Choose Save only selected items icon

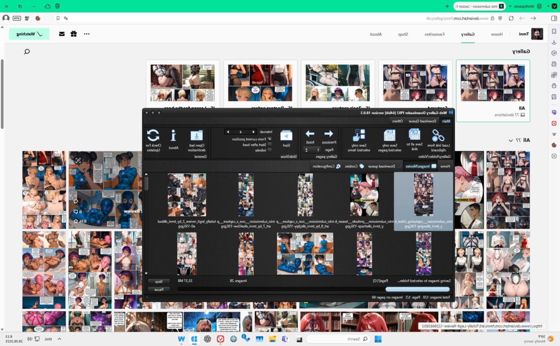(x=358, y=135)
